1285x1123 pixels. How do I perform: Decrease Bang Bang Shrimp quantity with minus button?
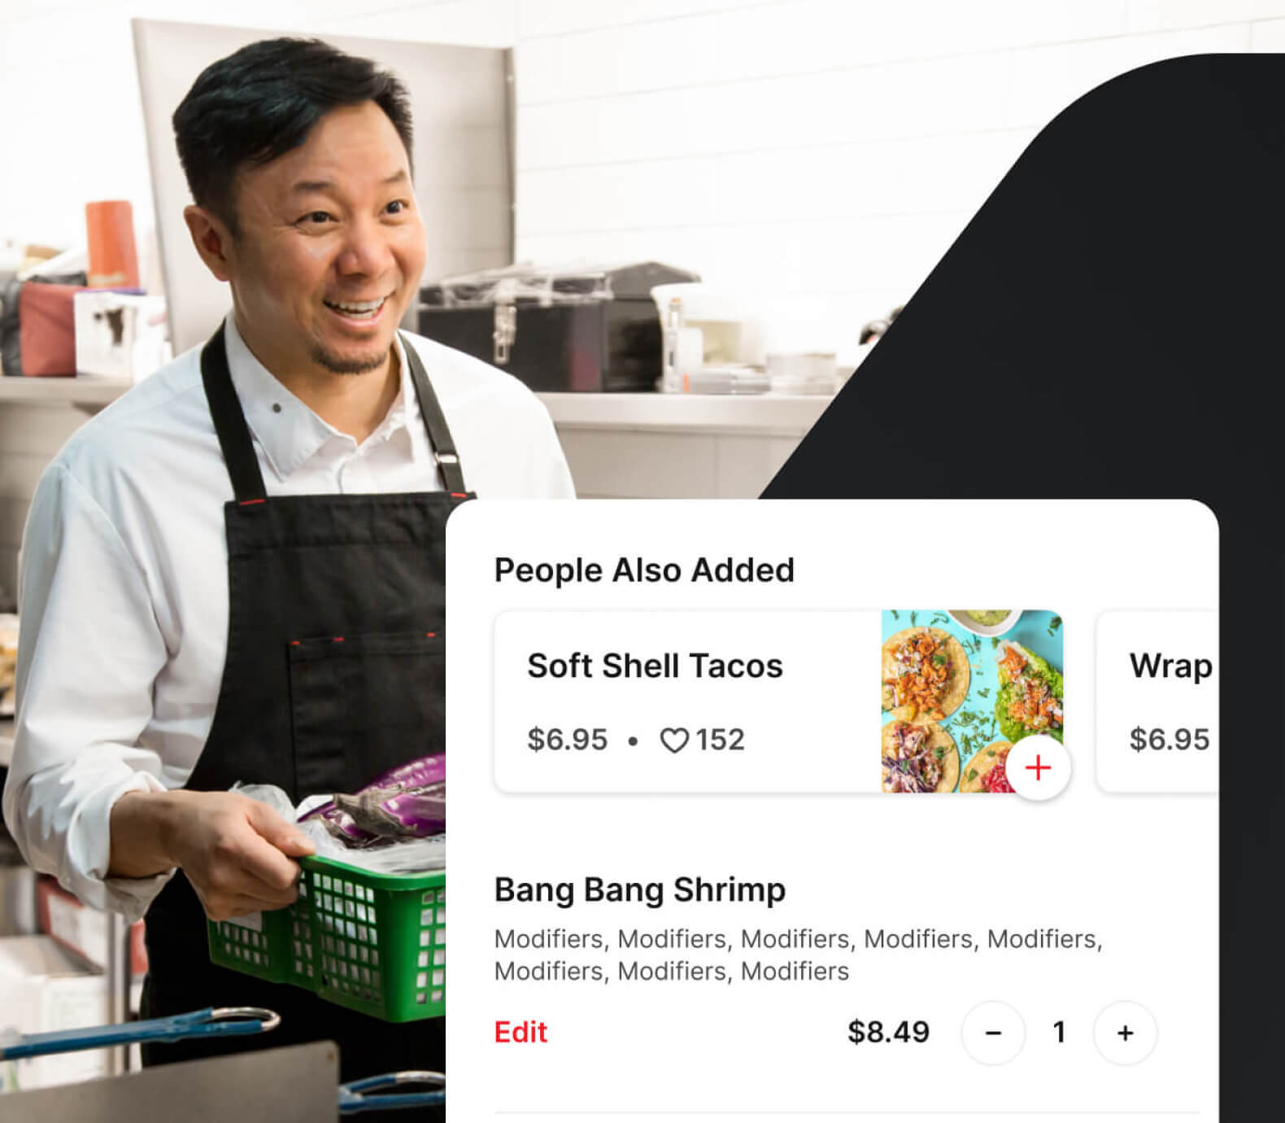[x=993, y=1033]
